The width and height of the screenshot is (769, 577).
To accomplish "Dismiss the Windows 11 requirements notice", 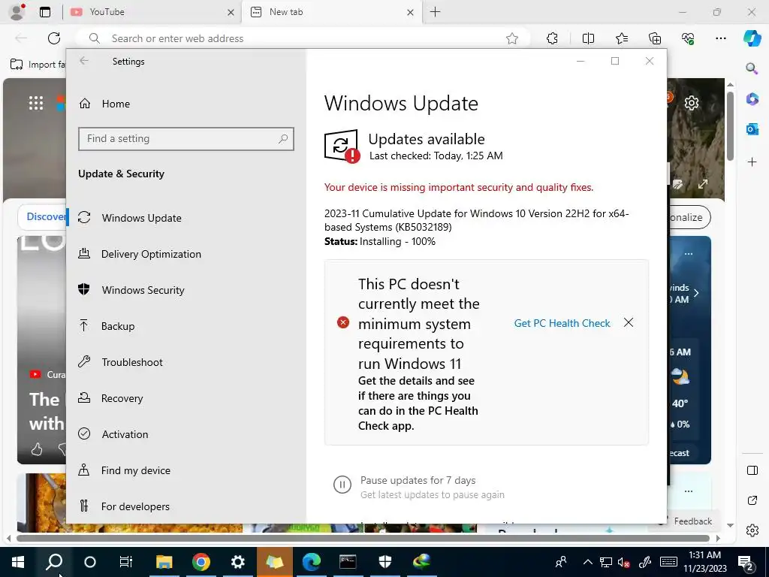I will pyautogui.click(x=629, y=322).
